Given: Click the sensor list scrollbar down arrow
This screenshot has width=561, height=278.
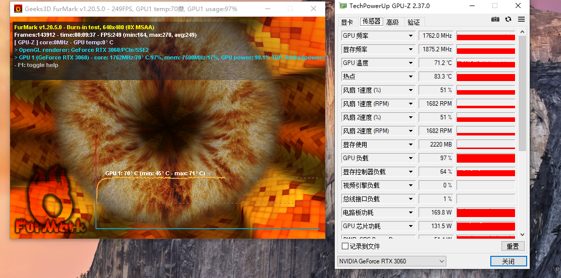Looking at the screenshot, I should [x=522, y=235].
